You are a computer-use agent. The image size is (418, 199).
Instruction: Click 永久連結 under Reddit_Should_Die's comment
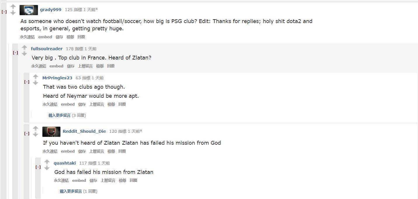tap(50, 151)
